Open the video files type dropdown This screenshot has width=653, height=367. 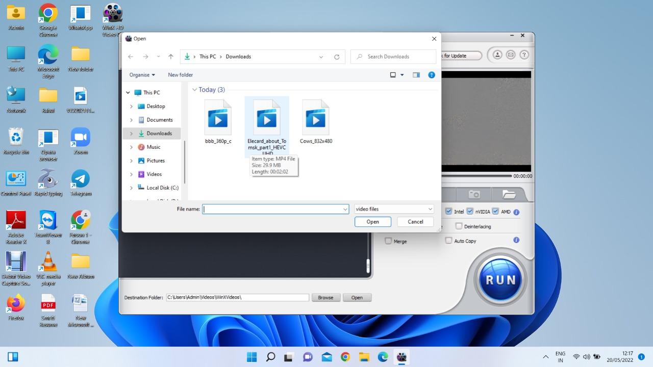pos(394,209)
